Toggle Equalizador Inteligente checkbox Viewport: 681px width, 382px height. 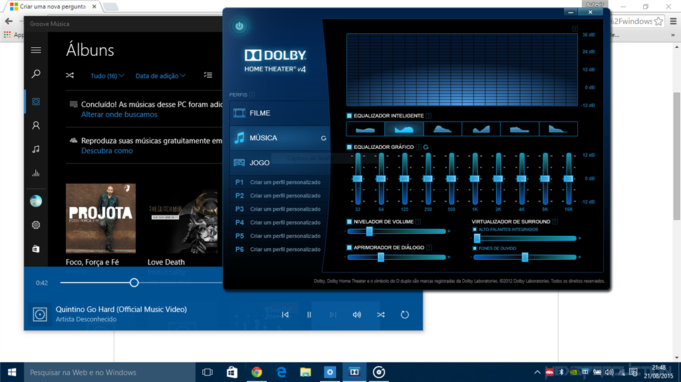[349, 116]
